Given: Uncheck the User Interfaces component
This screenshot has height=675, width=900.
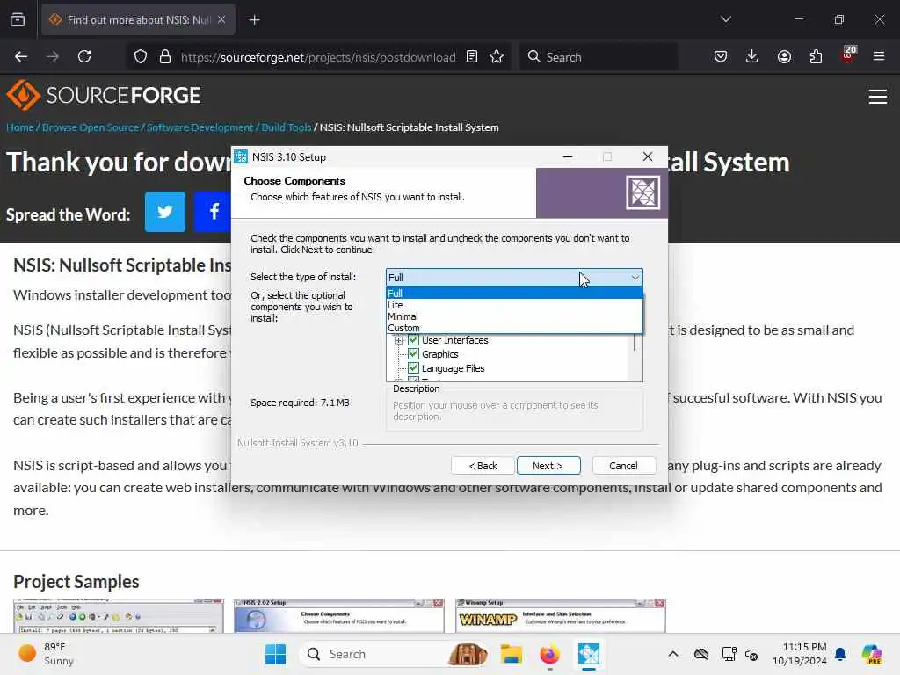Looking at the screenshot, I should point(413,340).
